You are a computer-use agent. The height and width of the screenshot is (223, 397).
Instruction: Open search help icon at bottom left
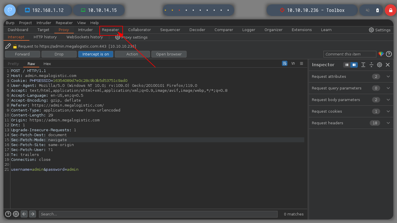point(8,214)
